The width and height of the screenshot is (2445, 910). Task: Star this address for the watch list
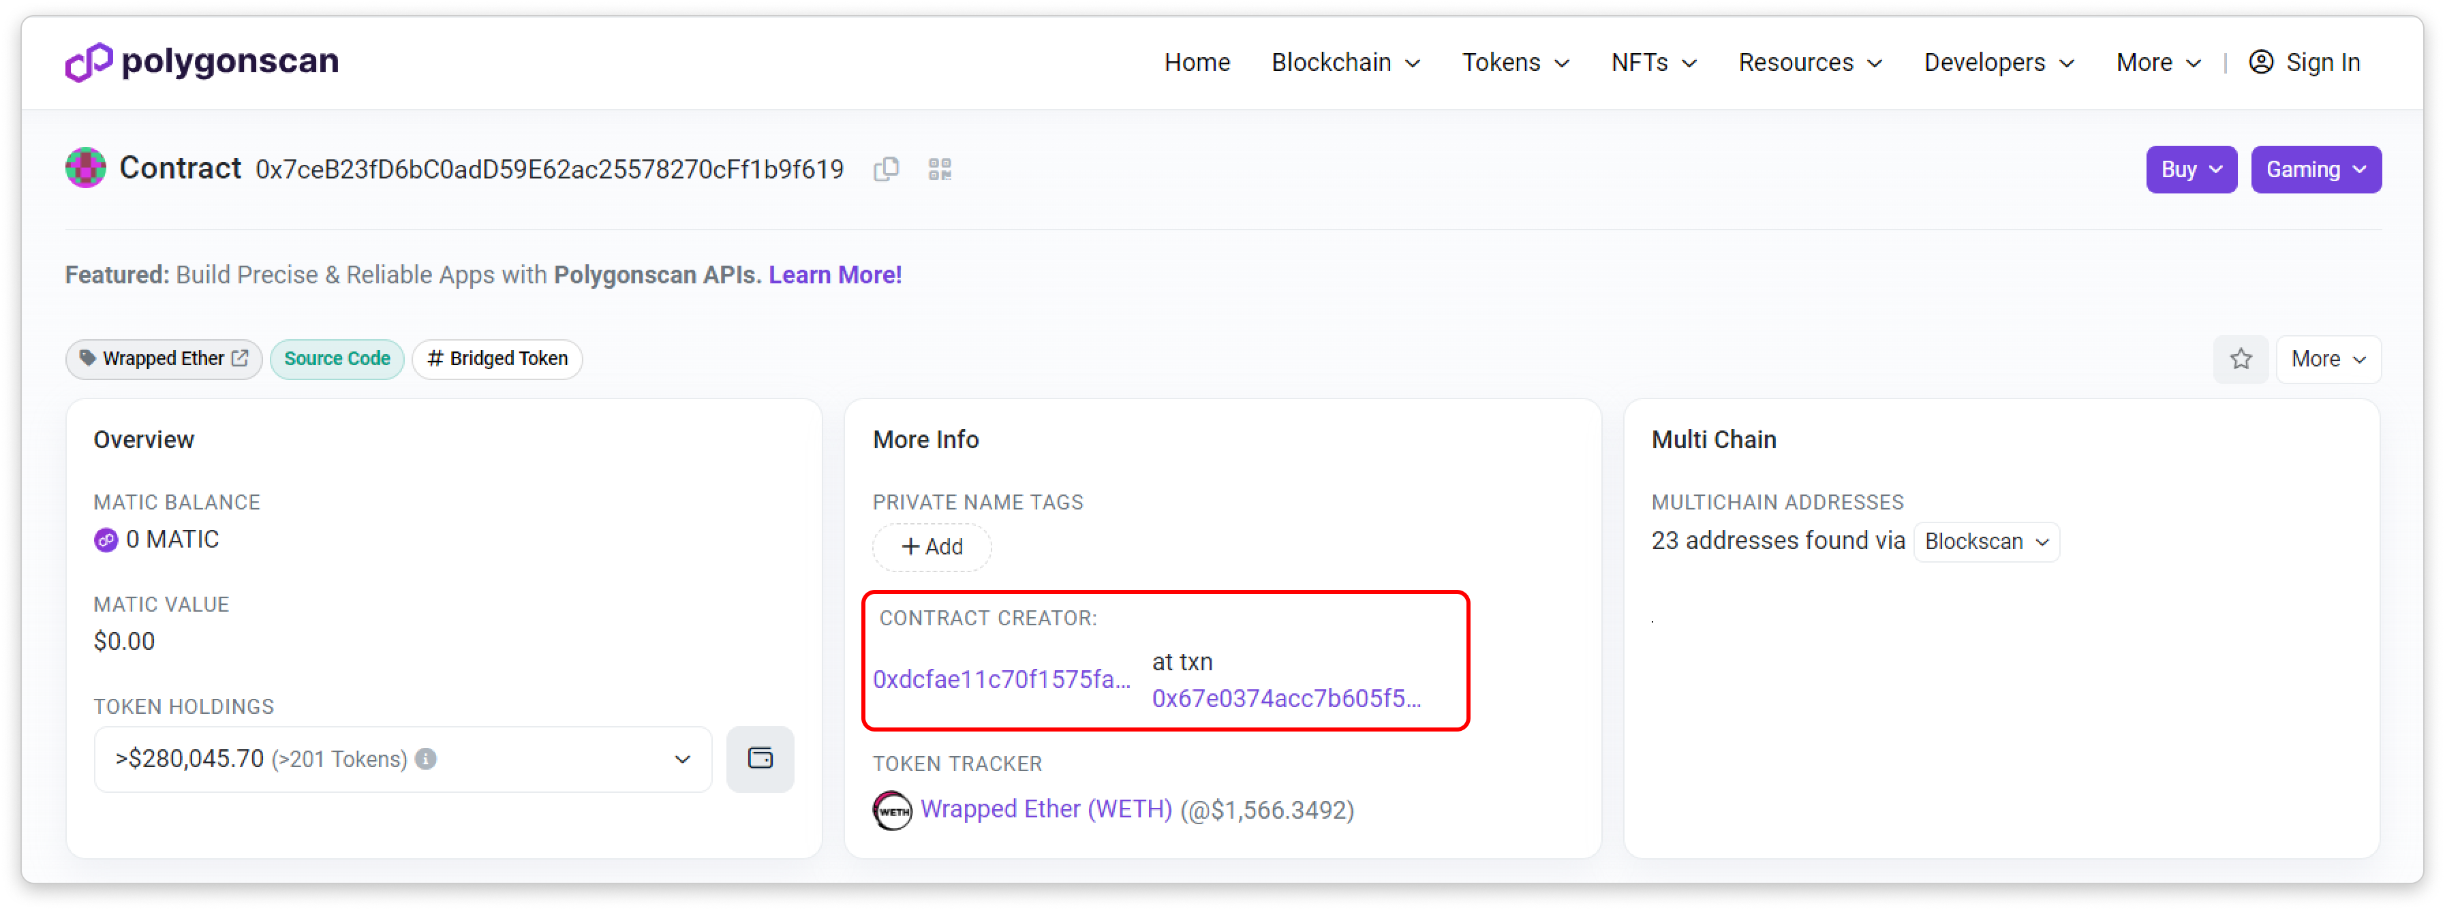[2240, 359]
